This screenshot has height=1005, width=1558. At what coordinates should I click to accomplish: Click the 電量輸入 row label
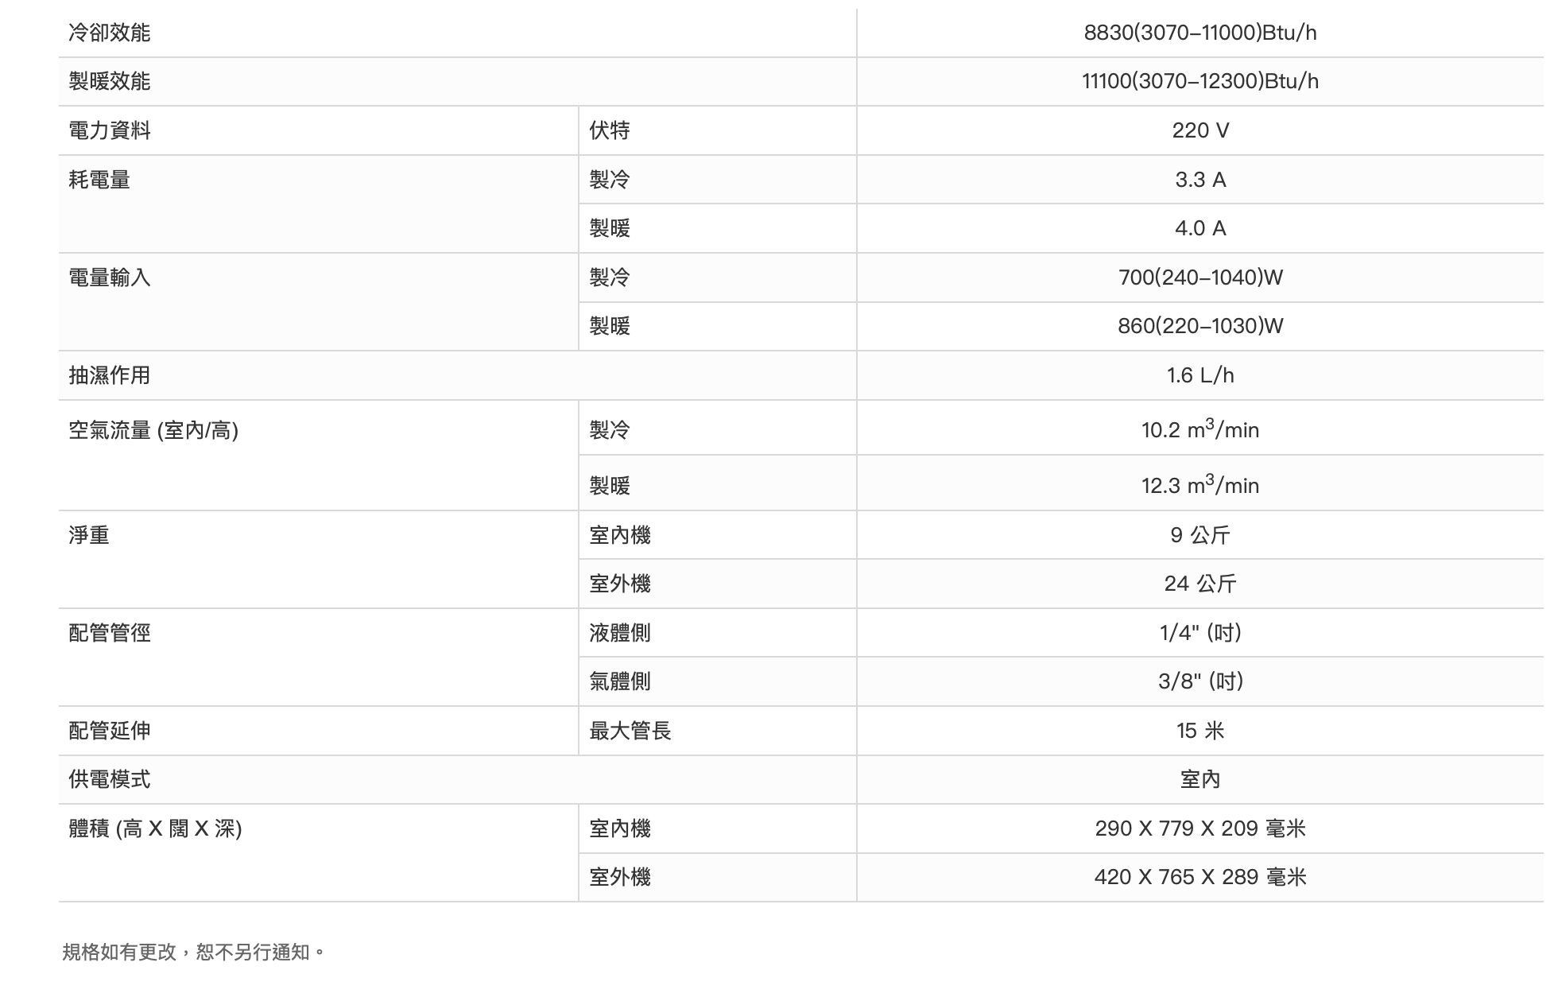(109, 277)
